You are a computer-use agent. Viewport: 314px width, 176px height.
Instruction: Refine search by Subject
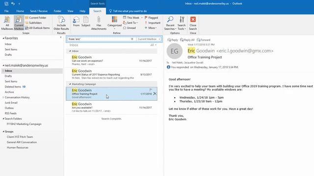point(86,22)
